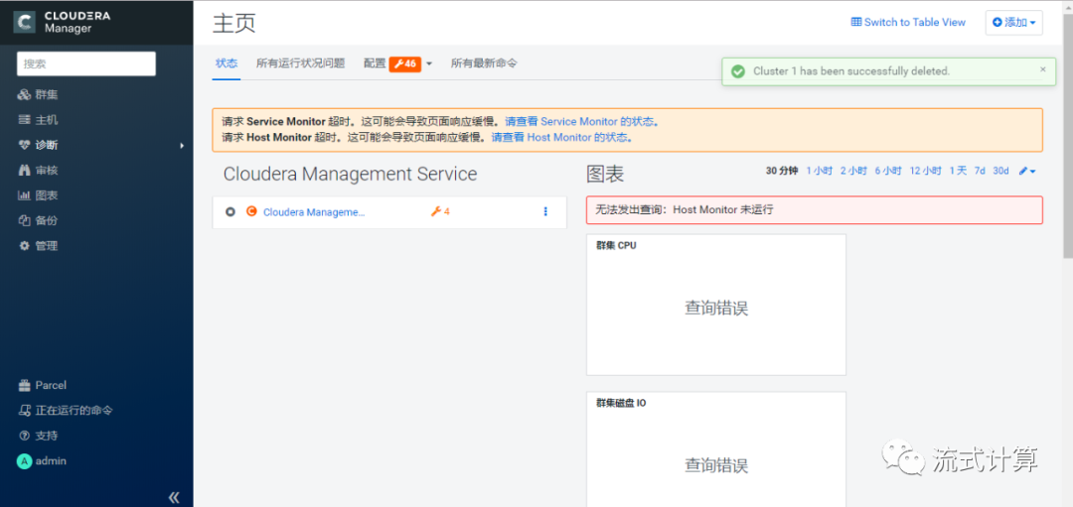Select the 2 小时 time range

pyautogui.click(x=853, y=171)
